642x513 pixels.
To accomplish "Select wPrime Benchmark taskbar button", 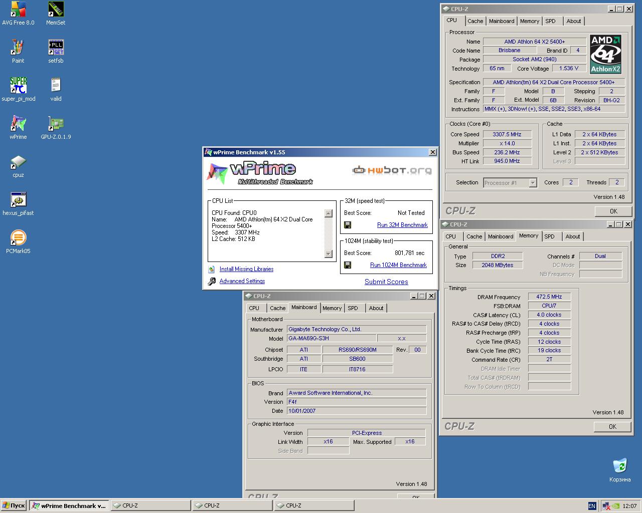I will pos(68,506).
